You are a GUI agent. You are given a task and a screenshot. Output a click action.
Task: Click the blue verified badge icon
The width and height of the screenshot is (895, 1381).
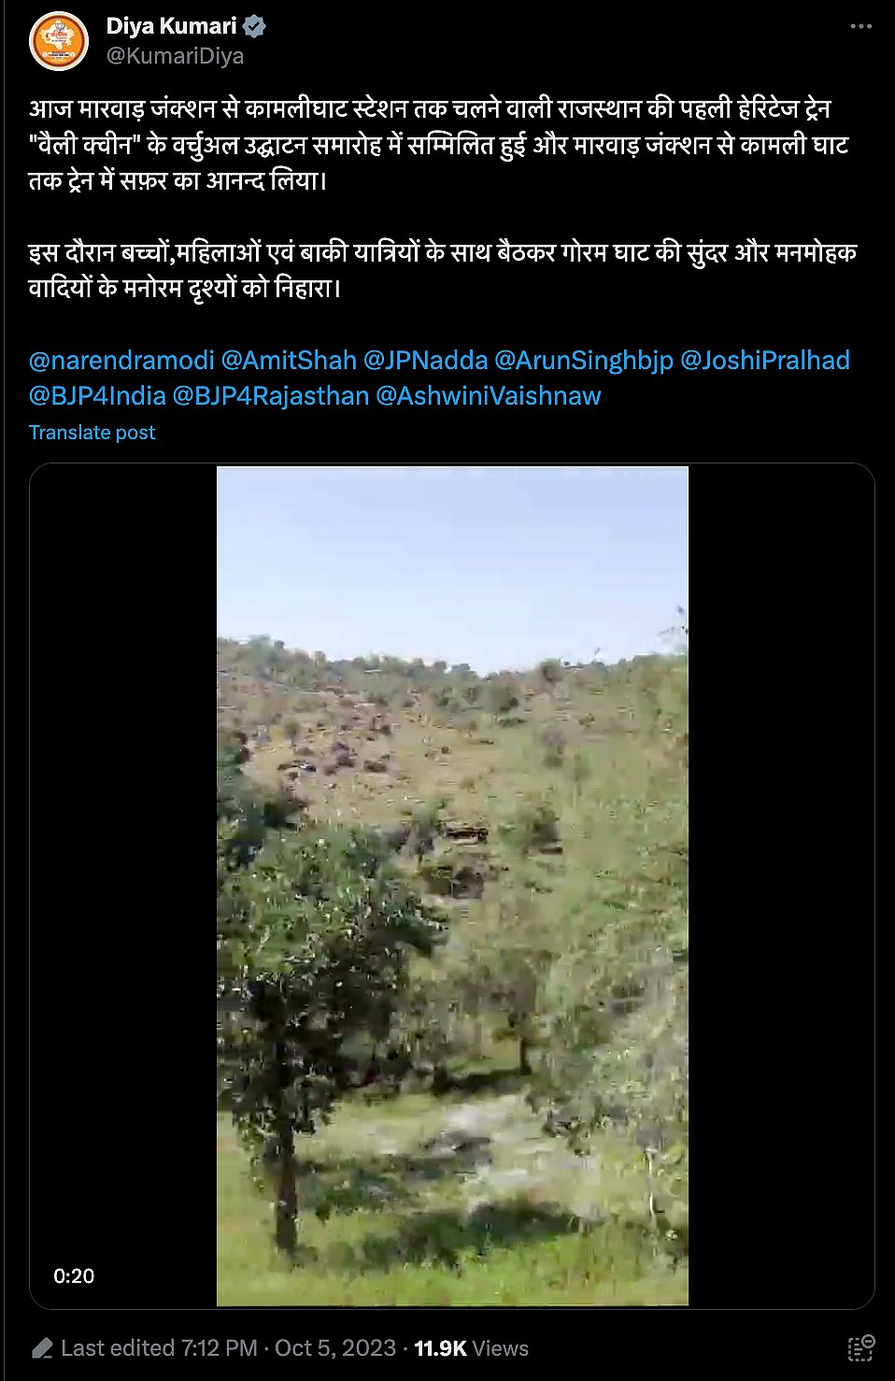[x=254, y=26]
